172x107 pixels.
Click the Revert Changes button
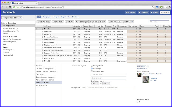pos(82,22)
